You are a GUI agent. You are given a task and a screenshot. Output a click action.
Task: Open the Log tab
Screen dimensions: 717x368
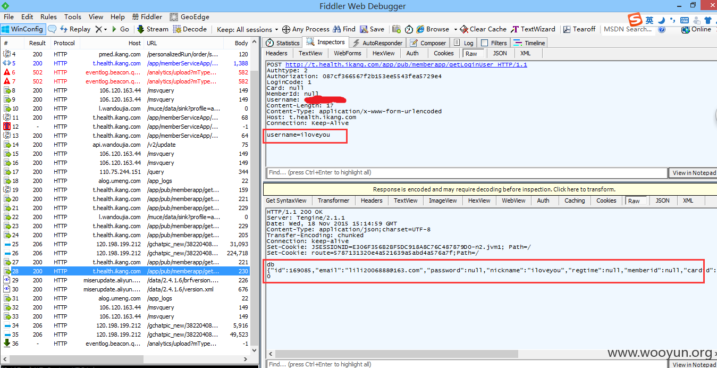coord(463,43)
